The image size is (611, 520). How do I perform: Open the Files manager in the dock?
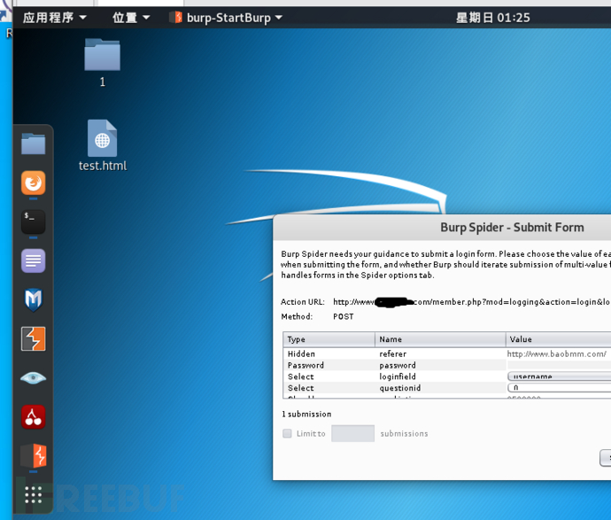[34, 144]
